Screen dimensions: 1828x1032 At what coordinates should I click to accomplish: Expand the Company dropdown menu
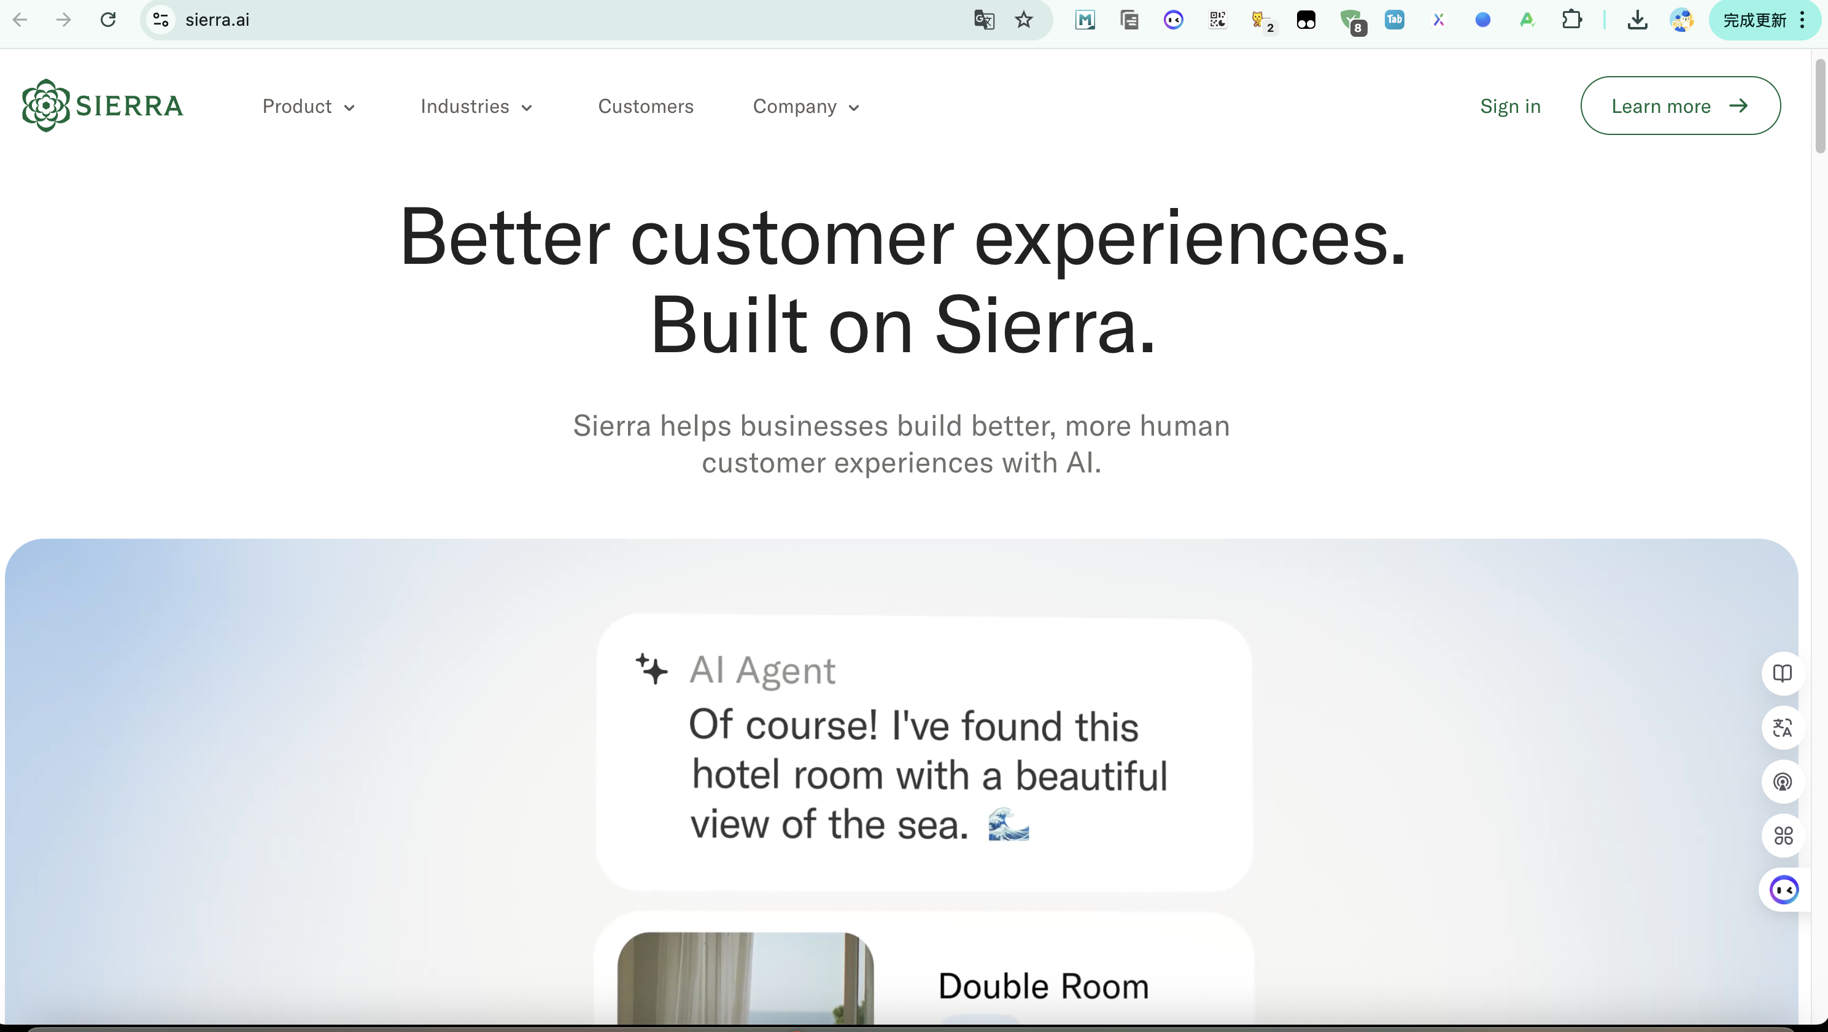point(806,106)
